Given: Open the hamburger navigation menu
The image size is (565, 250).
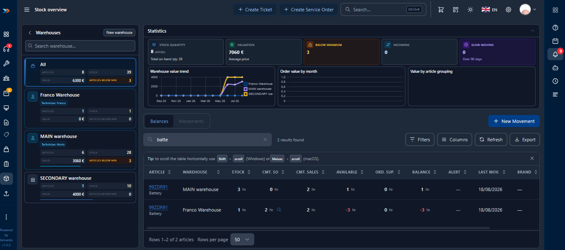Looking at the screenshot, I should tap(27, 10).
